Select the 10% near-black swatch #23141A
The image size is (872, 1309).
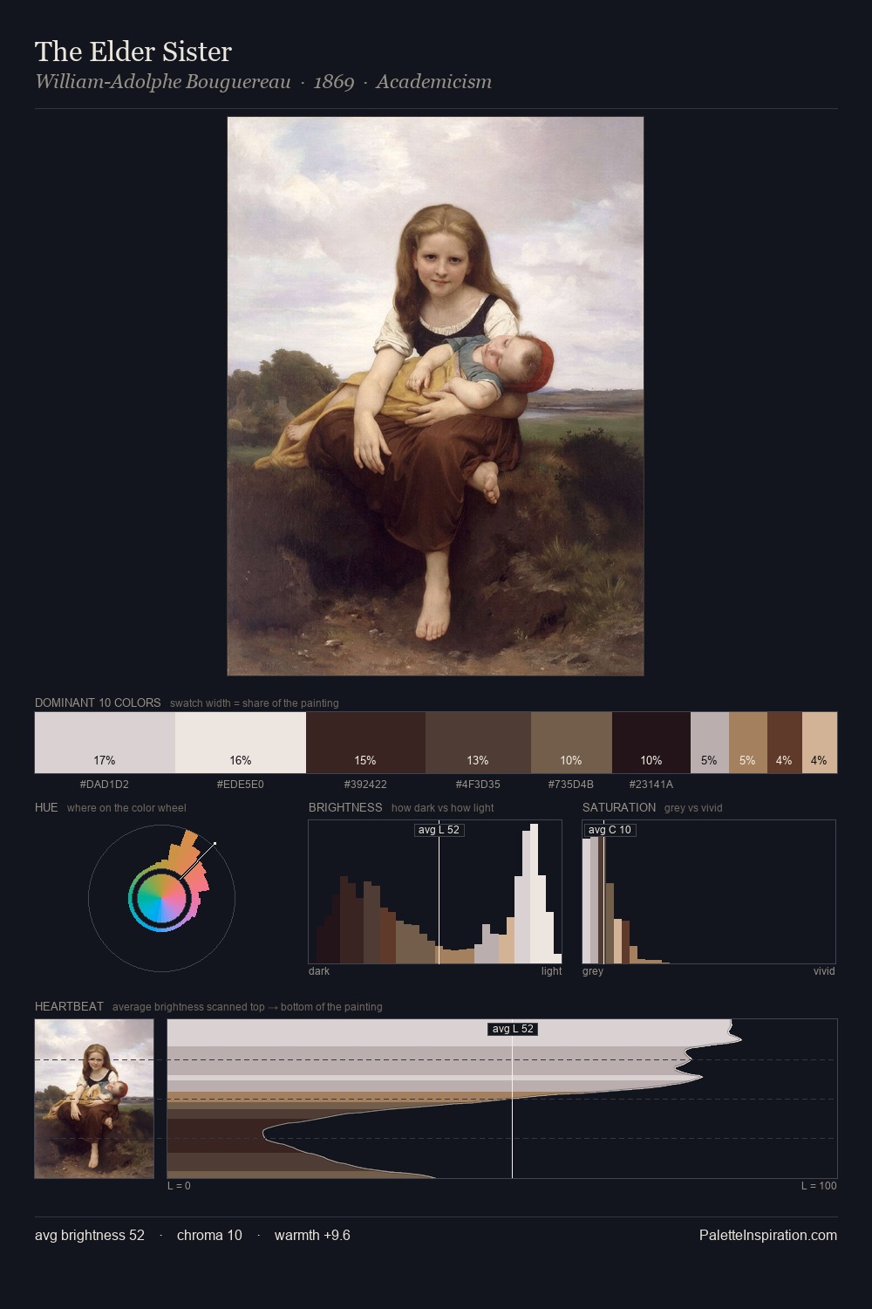coord(651,743)
